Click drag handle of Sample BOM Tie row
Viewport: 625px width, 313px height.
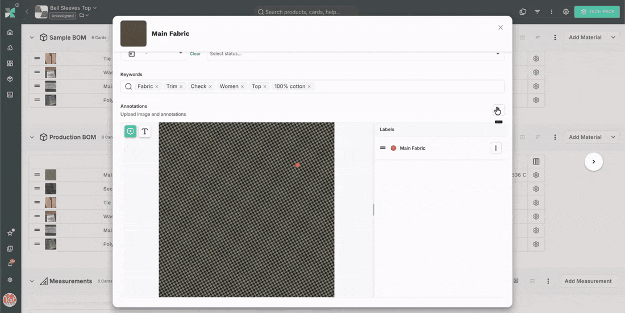click(x=37, y=58)
